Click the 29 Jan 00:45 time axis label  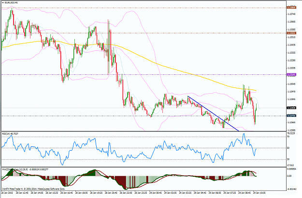click(156, 192)
